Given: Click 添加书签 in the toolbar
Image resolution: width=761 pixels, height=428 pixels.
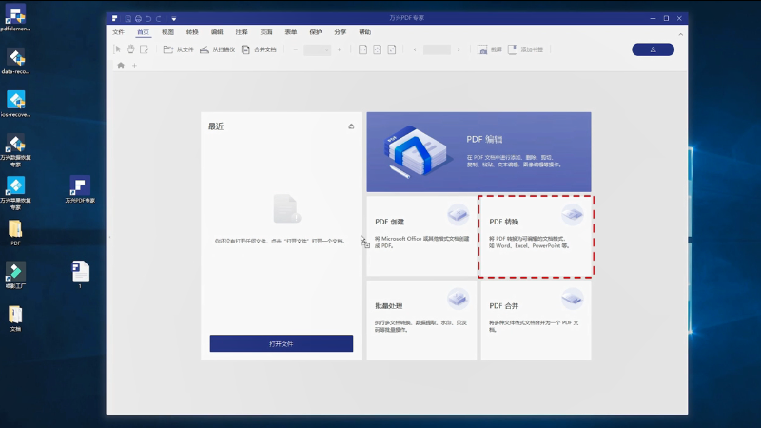Looking at the screenshot, I should pyautogui.click(x=526, y=49).
